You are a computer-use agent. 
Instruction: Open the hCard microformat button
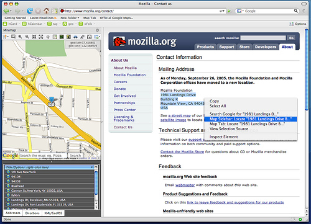[11, 24]
